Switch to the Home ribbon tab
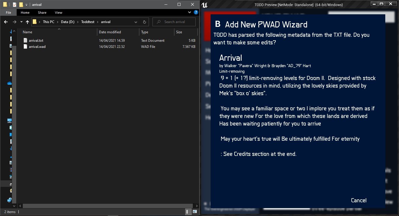This screenshot has height=216, width=399. (25, 13)
